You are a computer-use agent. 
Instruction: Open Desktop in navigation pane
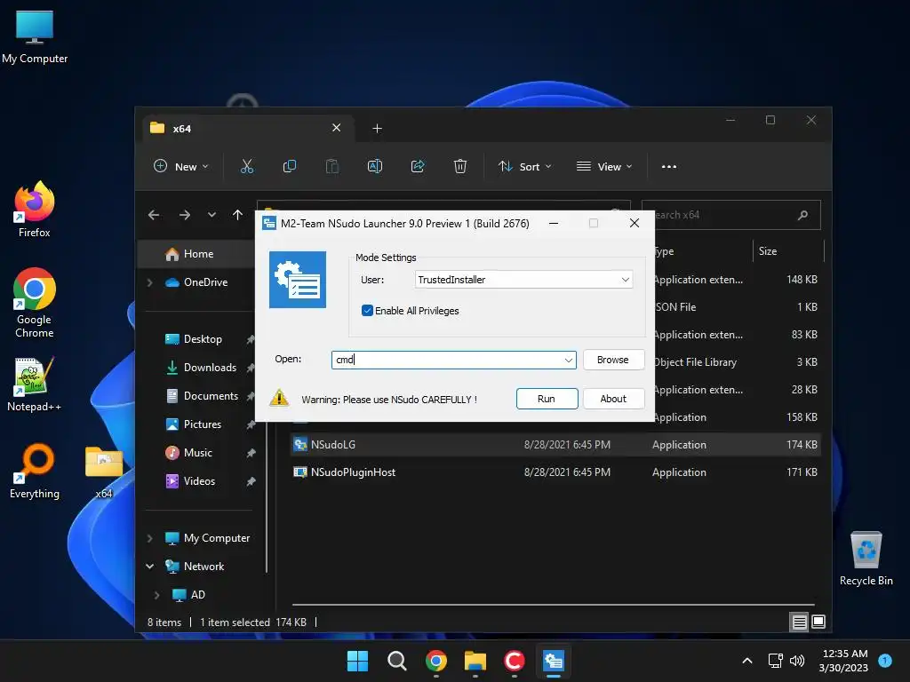203,339
